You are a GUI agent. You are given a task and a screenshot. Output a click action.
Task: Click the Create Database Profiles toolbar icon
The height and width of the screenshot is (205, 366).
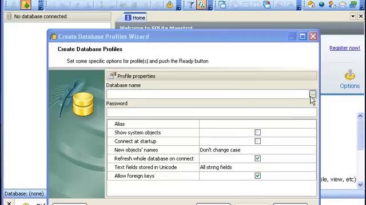(x=26, y=5)
